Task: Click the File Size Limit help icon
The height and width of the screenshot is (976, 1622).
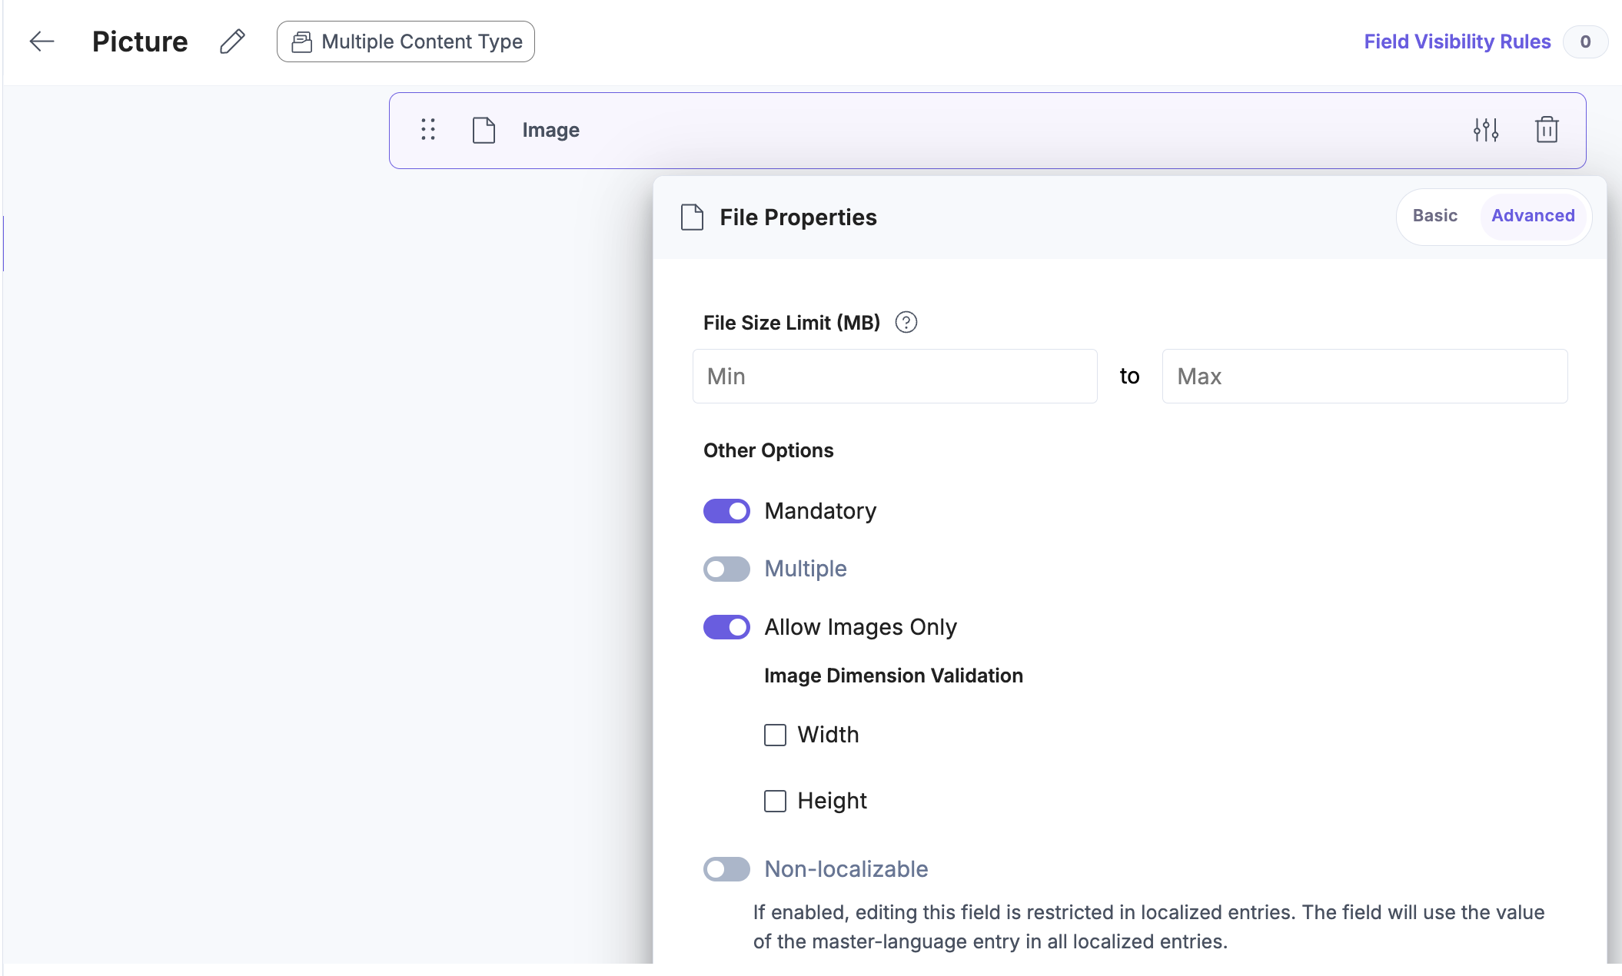Action: point(906,322)
